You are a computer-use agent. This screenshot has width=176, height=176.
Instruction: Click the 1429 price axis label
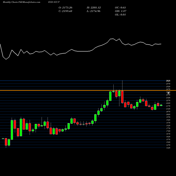(x=168, y=148)
